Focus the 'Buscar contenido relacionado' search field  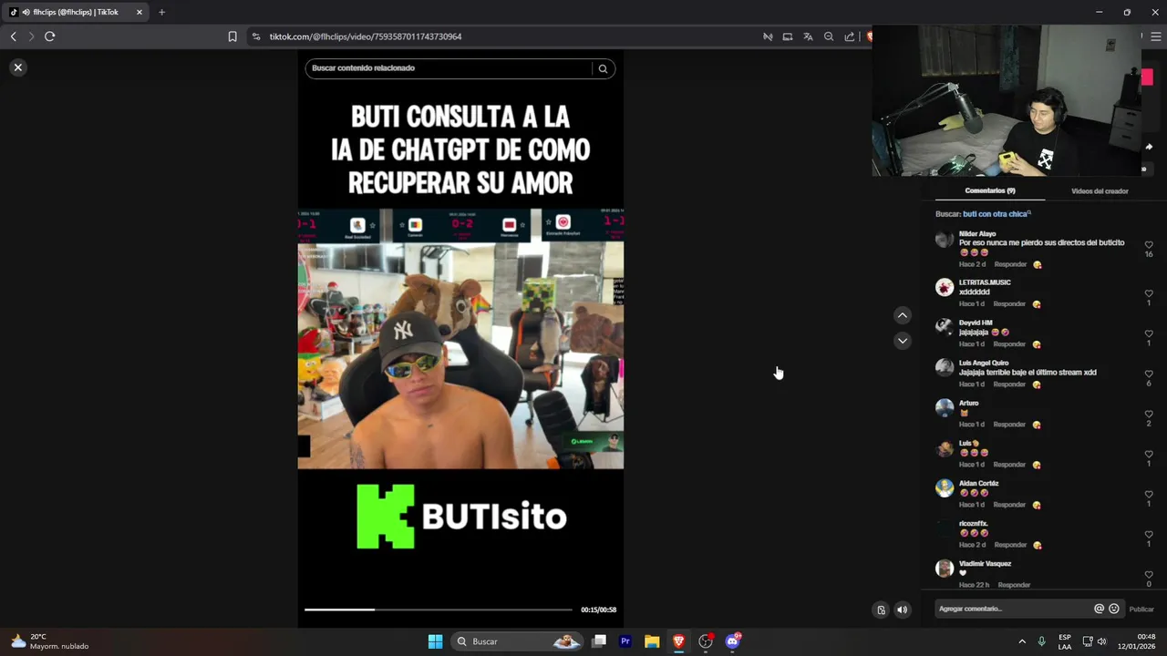click(449, 68)
